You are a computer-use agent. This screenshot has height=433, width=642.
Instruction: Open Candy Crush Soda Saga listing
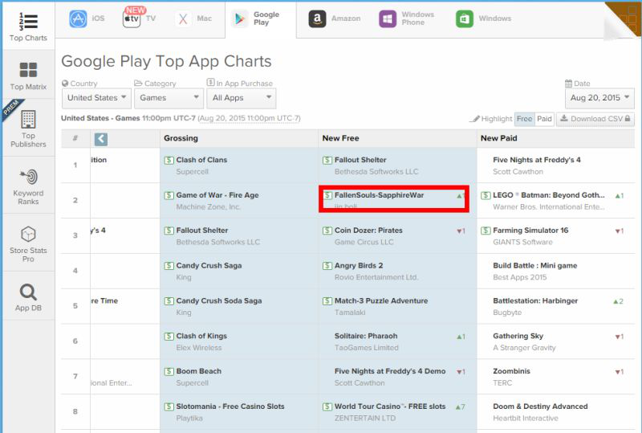click(x=218, y=301)
